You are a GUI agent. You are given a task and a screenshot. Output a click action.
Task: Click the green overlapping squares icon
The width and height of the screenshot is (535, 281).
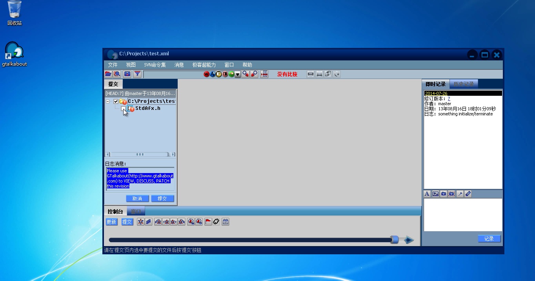[x=231, y=74]
